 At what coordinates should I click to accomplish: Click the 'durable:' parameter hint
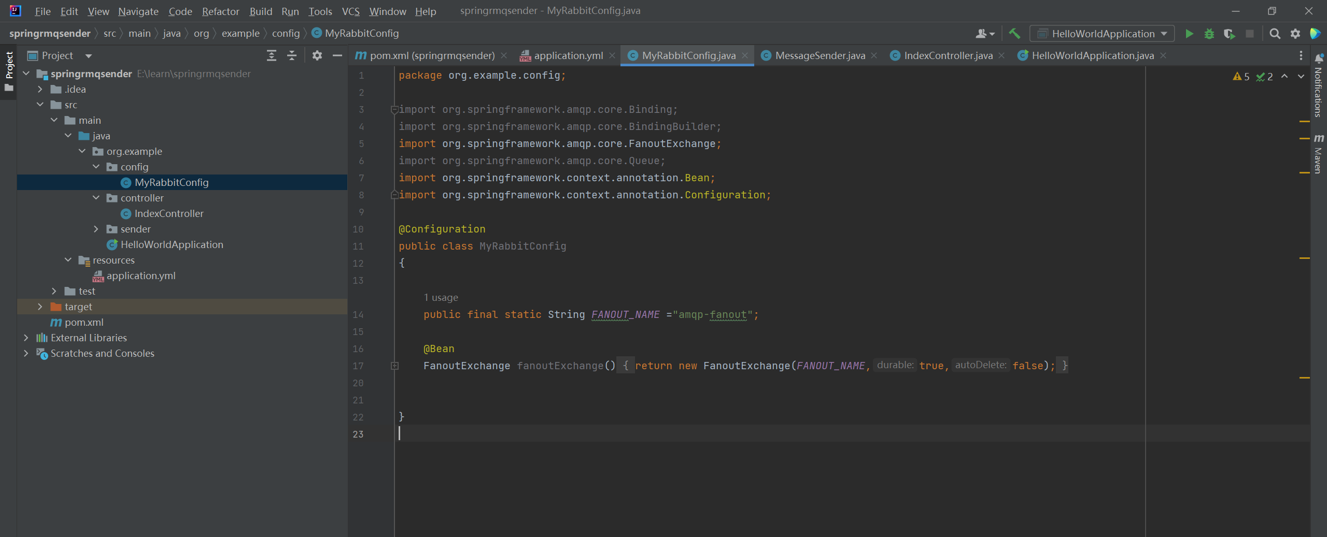point(895,365)
